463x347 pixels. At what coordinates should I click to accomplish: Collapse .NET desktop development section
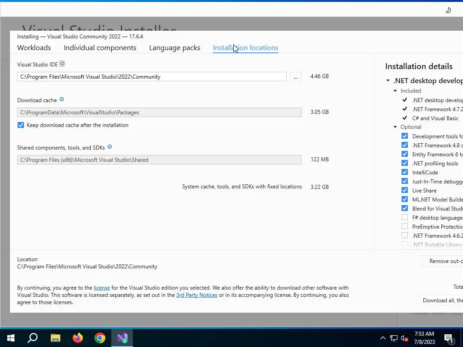(388, 80)
